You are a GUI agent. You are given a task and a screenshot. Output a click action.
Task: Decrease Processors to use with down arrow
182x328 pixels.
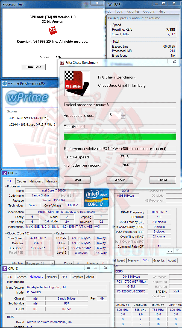click(123, 117)
